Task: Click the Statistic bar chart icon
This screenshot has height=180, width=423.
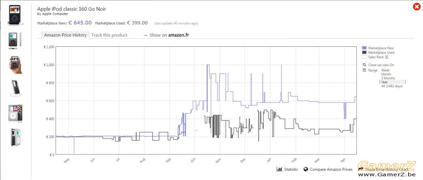Action: (x=279, y=169)
